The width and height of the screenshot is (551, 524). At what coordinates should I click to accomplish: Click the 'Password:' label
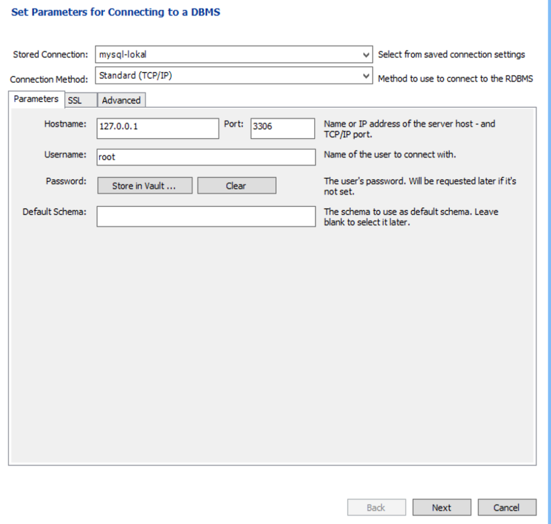66,181
